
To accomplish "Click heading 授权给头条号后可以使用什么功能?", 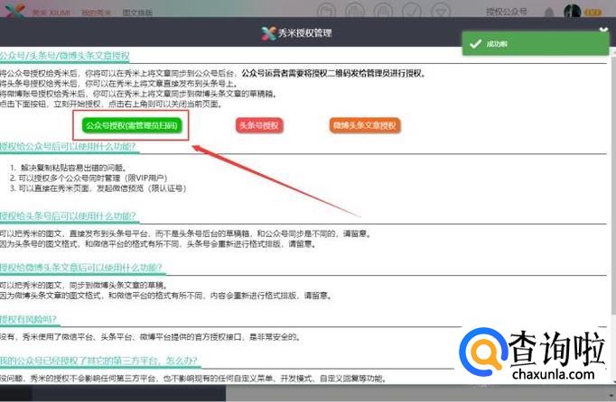I will click(68, 216).
